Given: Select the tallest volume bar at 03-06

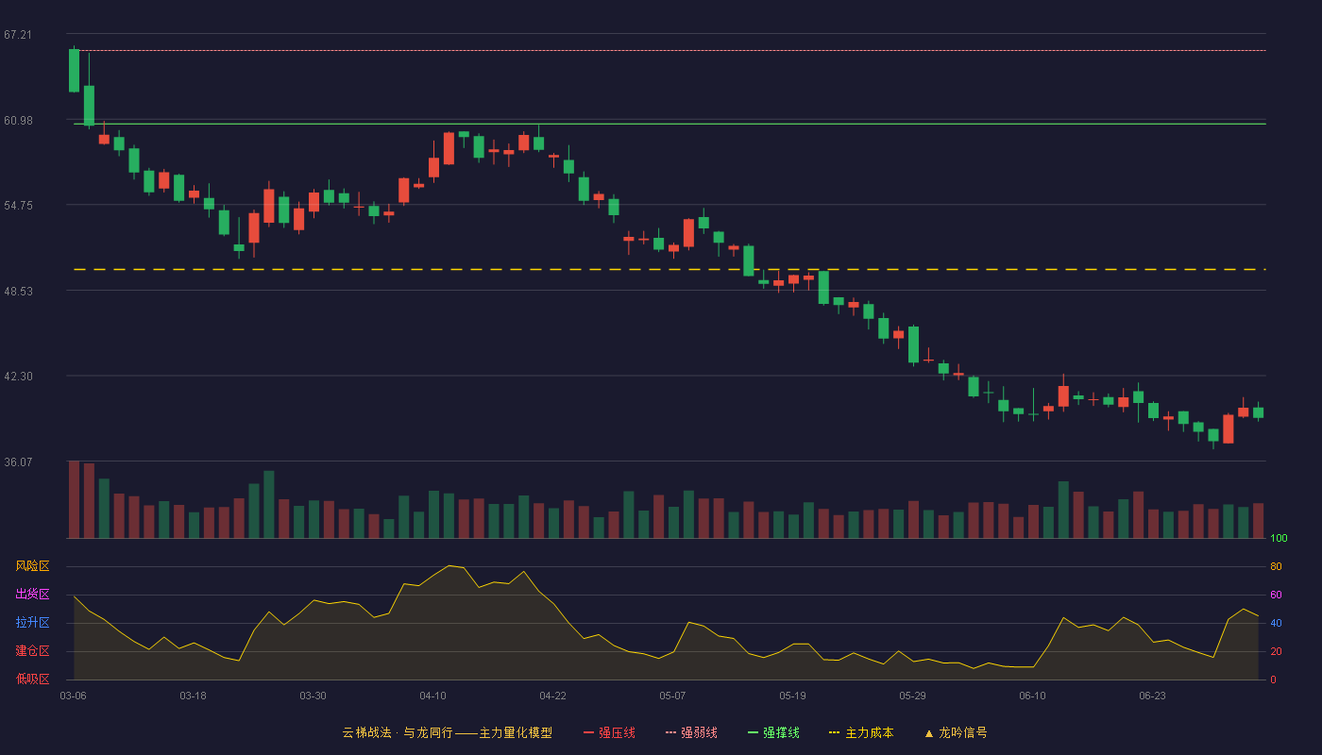Looking at the screenshot, I should 74,499.
